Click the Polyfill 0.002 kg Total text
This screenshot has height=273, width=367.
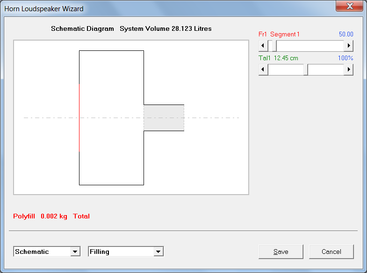51,216
